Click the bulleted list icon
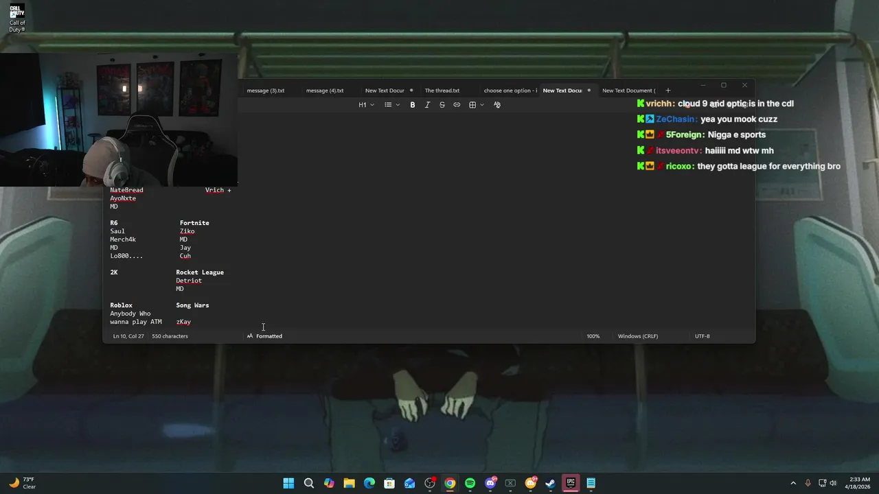The width and height of the screenshot is (879, 494). (388, 105)
